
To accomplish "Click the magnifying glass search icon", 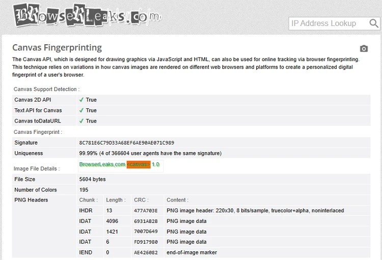I will 374,23.
